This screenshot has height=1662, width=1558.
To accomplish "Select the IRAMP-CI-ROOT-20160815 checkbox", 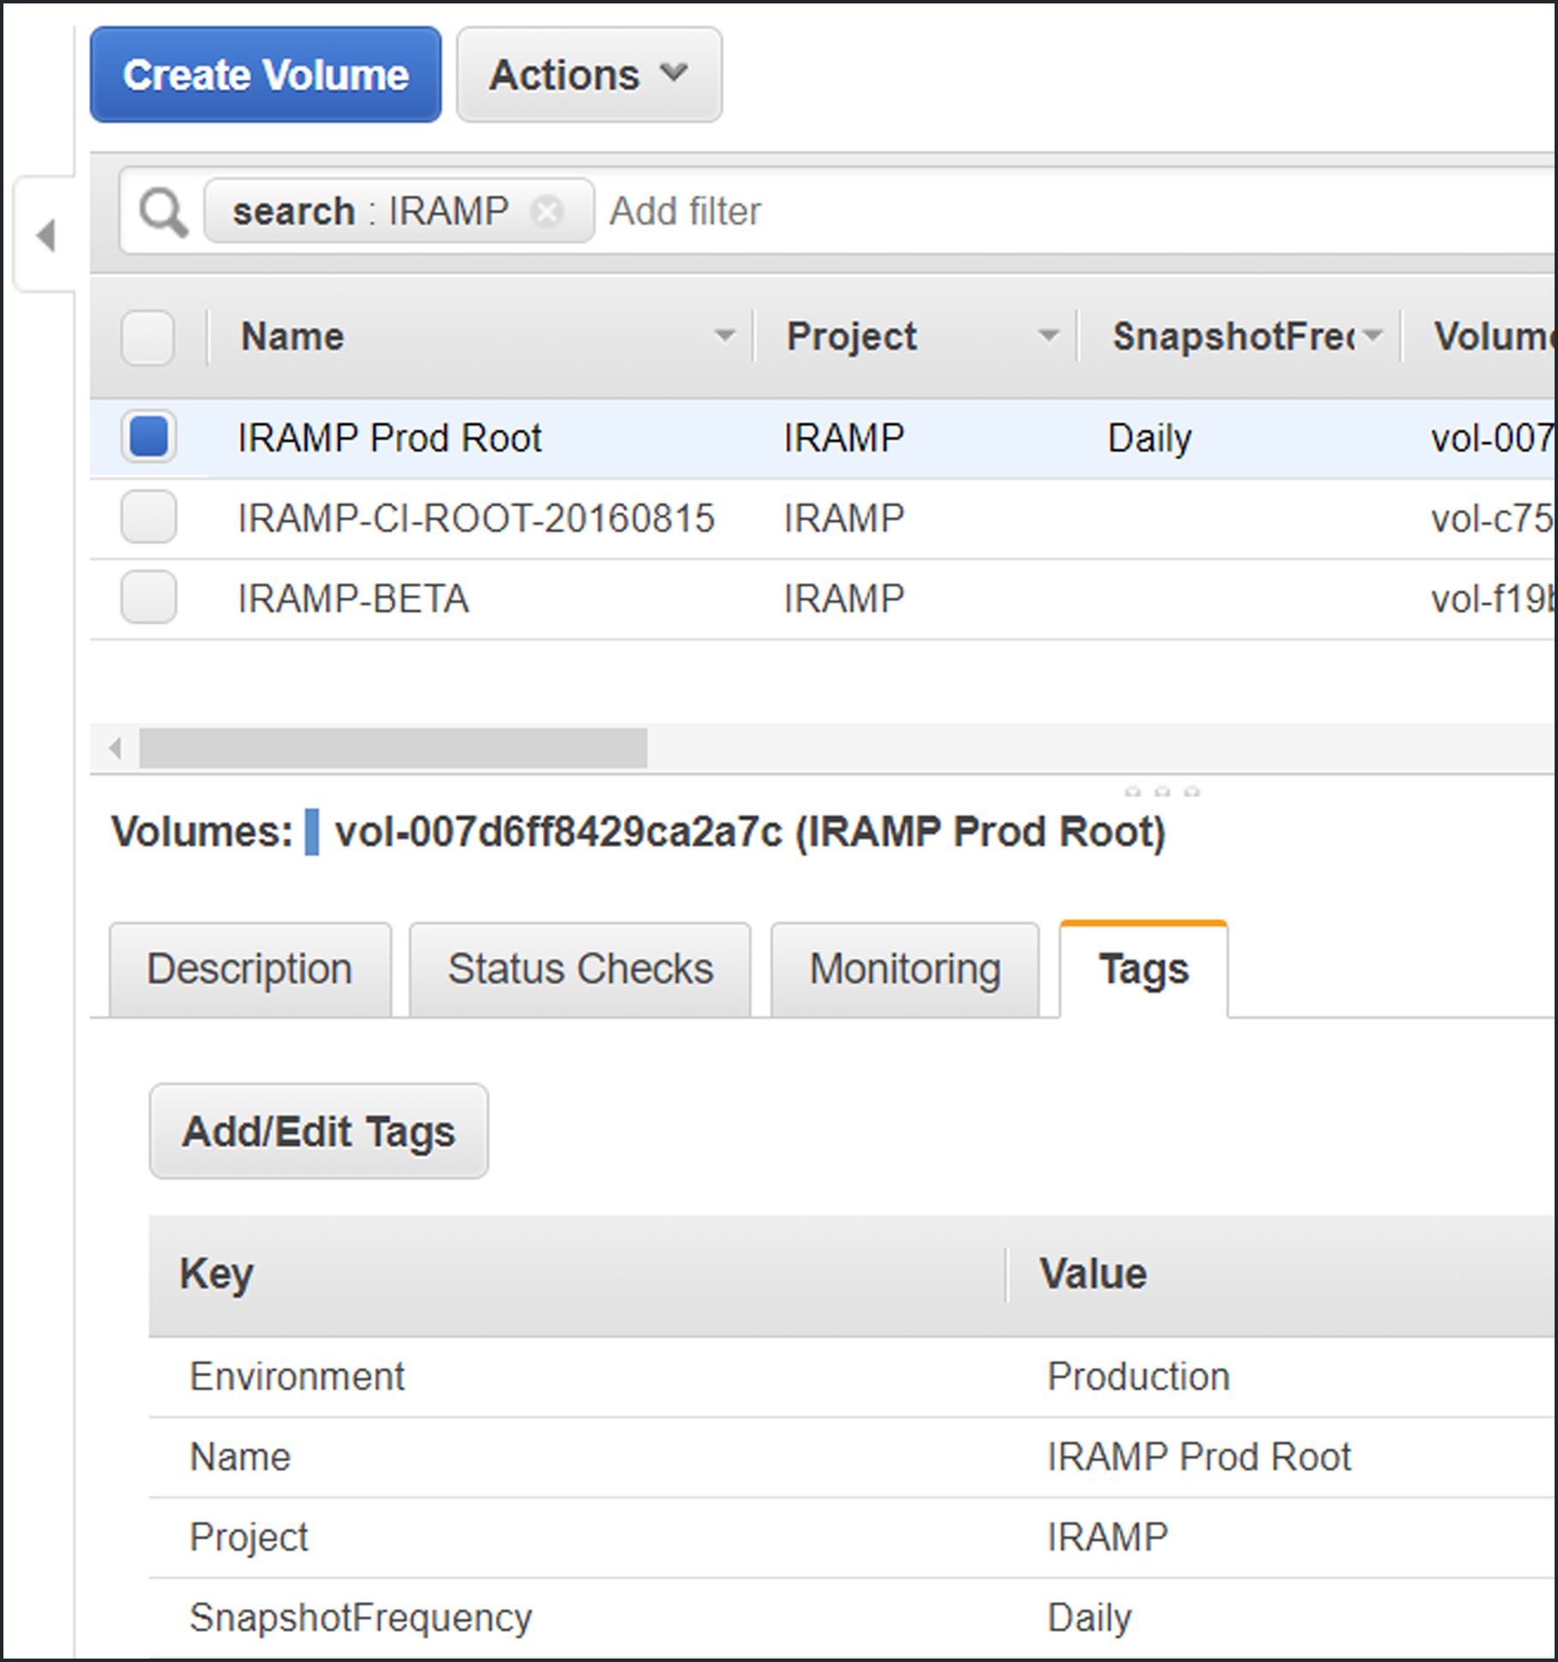I will (148, 518).
